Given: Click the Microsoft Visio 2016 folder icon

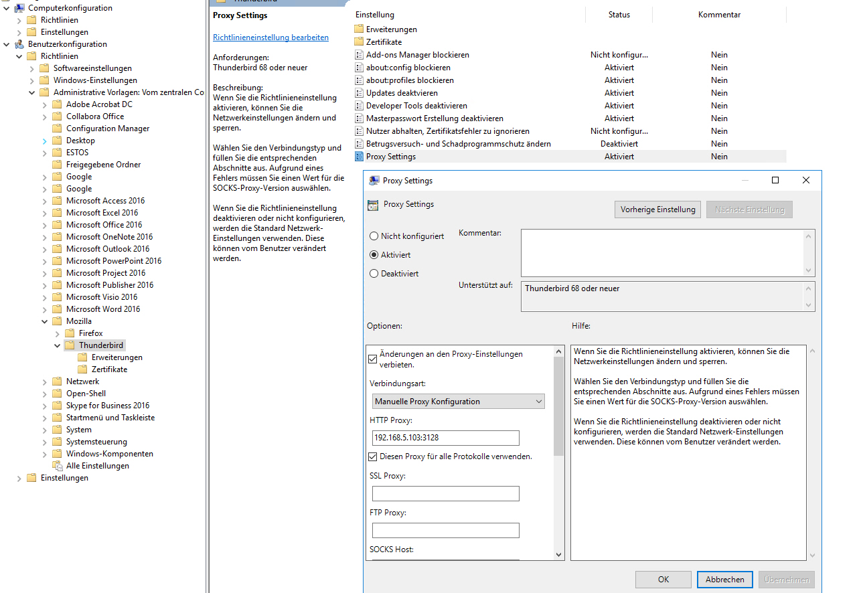Looking at the screenshot, I should coord(57,297).
